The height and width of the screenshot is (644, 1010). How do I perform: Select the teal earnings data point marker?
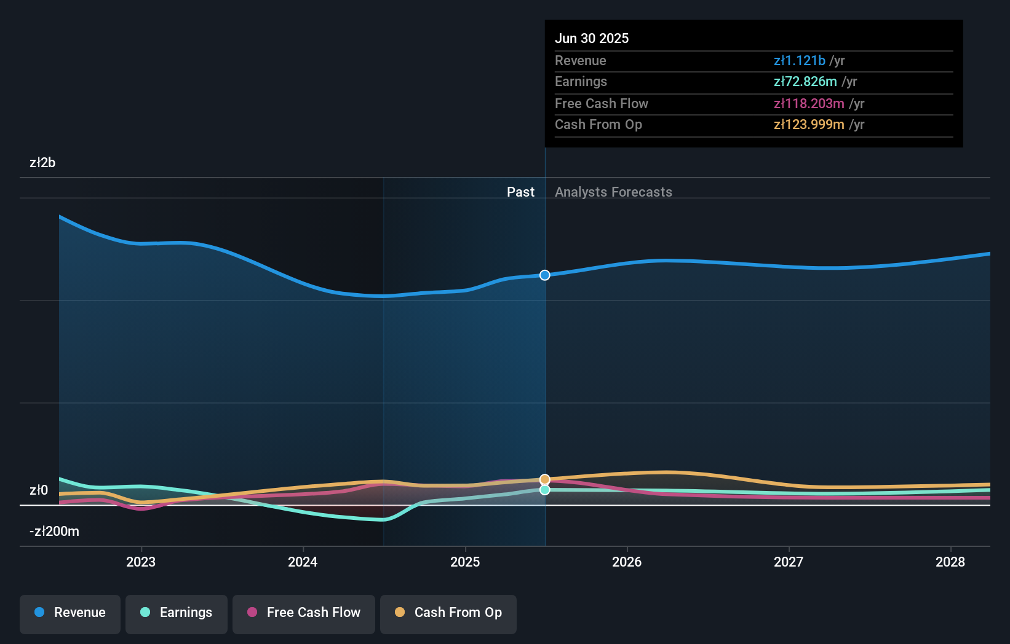pyautogui.click(x=544, y=490)
